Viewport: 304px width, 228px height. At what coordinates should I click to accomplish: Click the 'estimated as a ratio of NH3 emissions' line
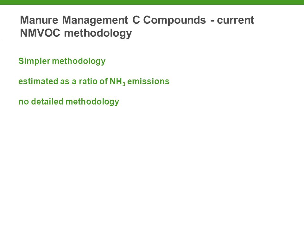94,82
